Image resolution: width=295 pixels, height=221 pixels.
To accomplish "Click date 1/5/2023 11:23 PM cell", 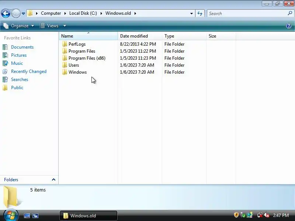I will pos(138,58).
